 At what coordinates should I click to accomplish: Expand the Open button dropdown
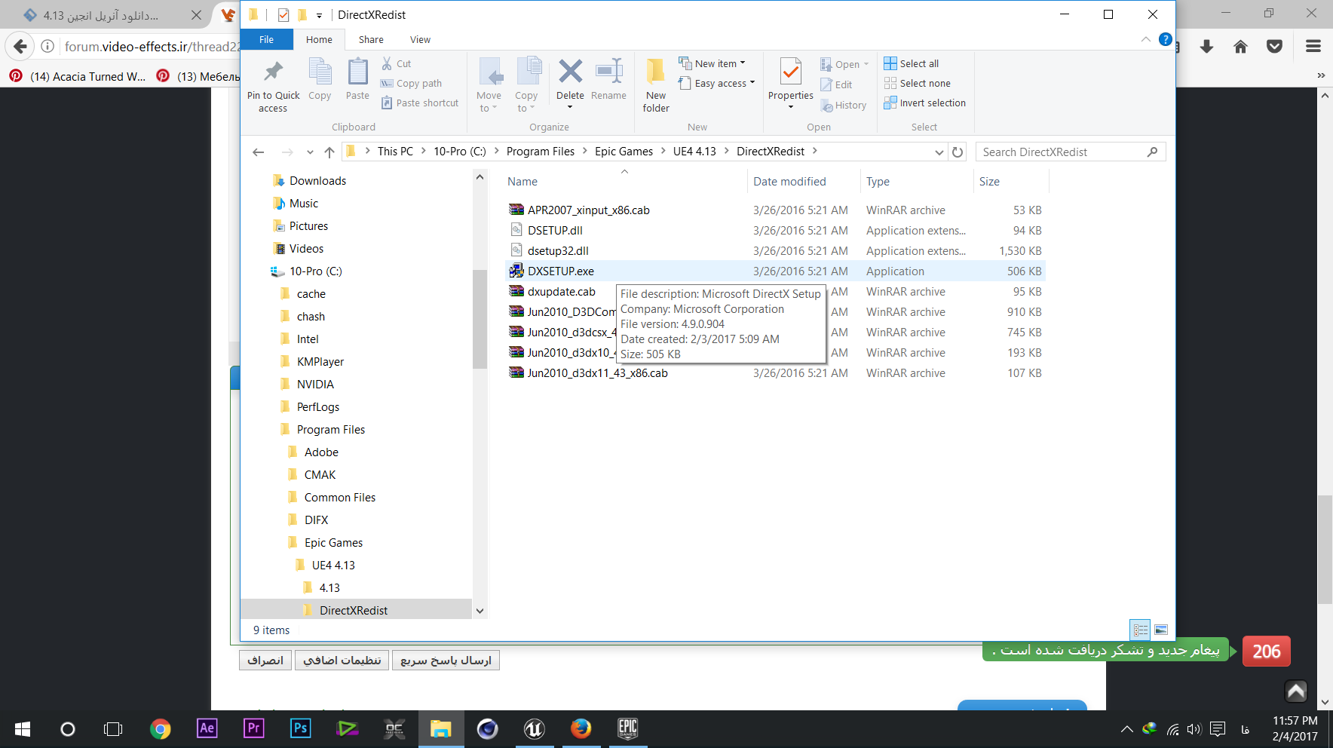click(866, 64)
